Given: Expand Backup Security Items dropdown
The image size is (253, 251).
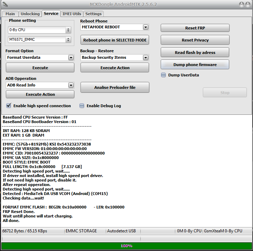Looking at the screenshot, I should point(146,58).
